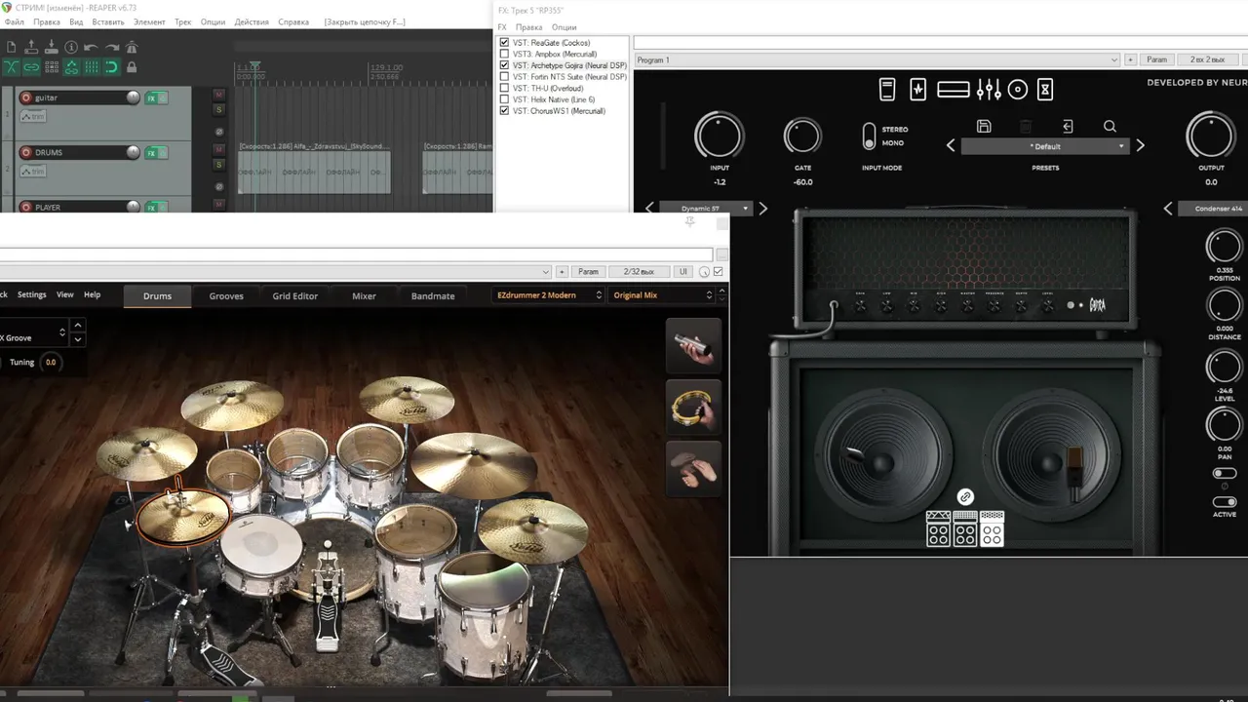
Task: Click the Redo arrow in REAPER toolbar
Action: click(112, 48)
